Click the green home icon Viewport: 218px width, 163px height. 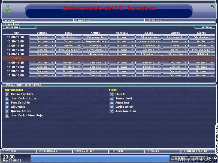point(7,6)
